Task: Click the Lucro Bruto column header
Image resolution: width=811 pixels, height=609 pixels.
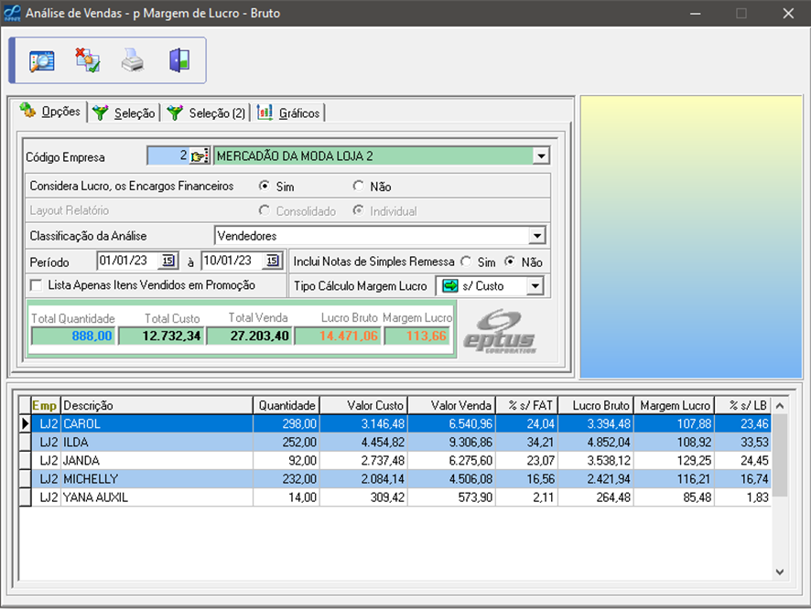Action: pos(600,405)
